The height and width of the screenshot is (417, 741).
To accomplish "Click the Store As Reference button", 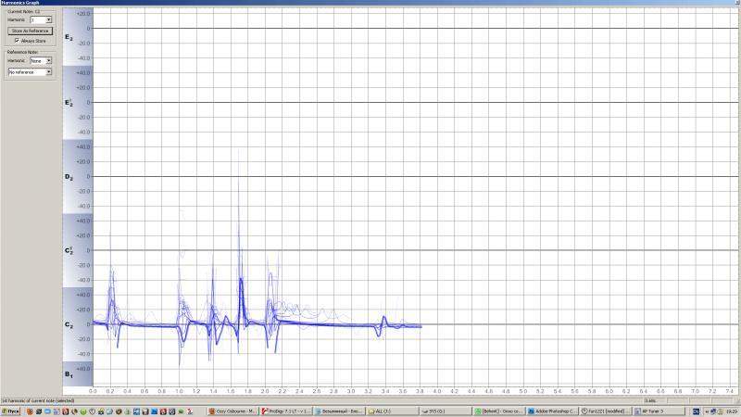I will [x=30, y=31].
